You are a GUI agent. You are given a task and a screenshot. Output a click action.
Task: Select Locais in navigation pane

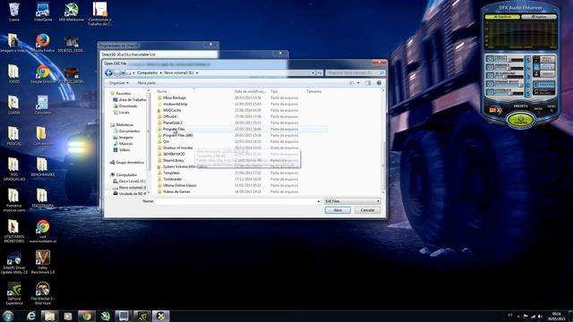(122, 113)
